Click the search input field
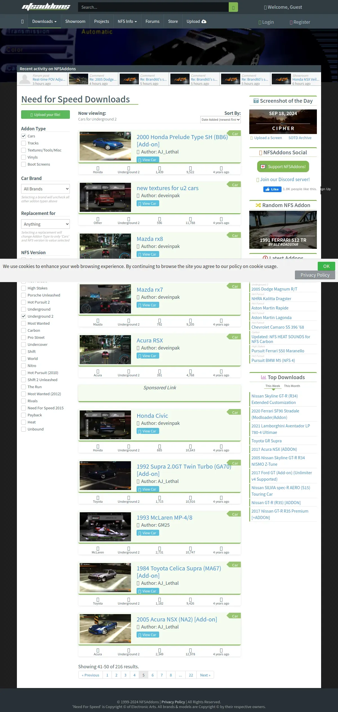 click(x=153, y=7)
